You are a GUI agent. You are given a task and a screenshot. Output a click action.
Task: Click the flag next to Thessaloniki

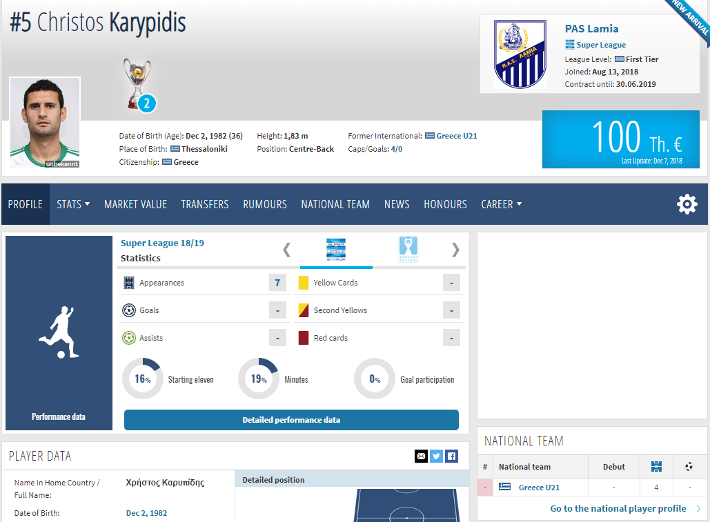click(175, 149)
